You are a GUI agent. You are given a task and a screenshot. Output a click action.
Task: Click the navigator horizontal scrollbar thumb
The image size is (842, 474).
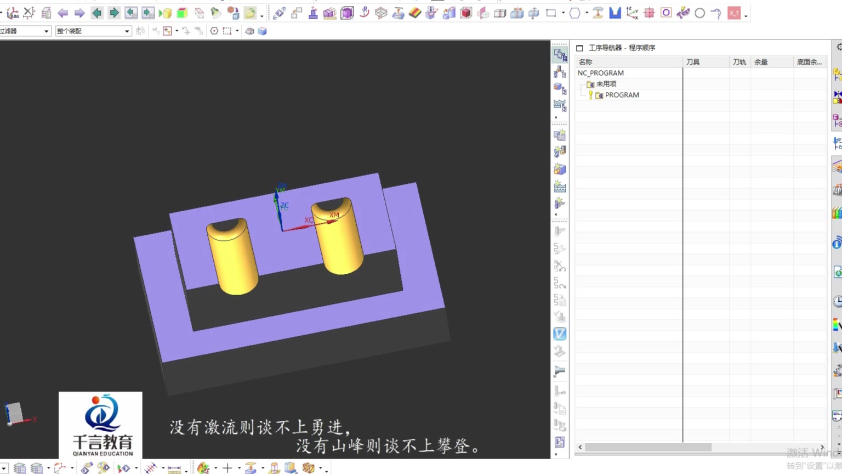pos(648,447)
